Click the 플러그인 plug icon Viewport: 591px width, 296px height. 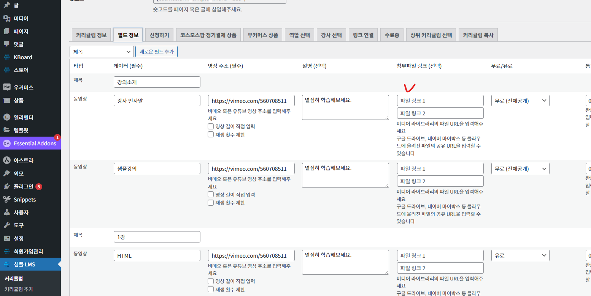(x=6, y=186)
